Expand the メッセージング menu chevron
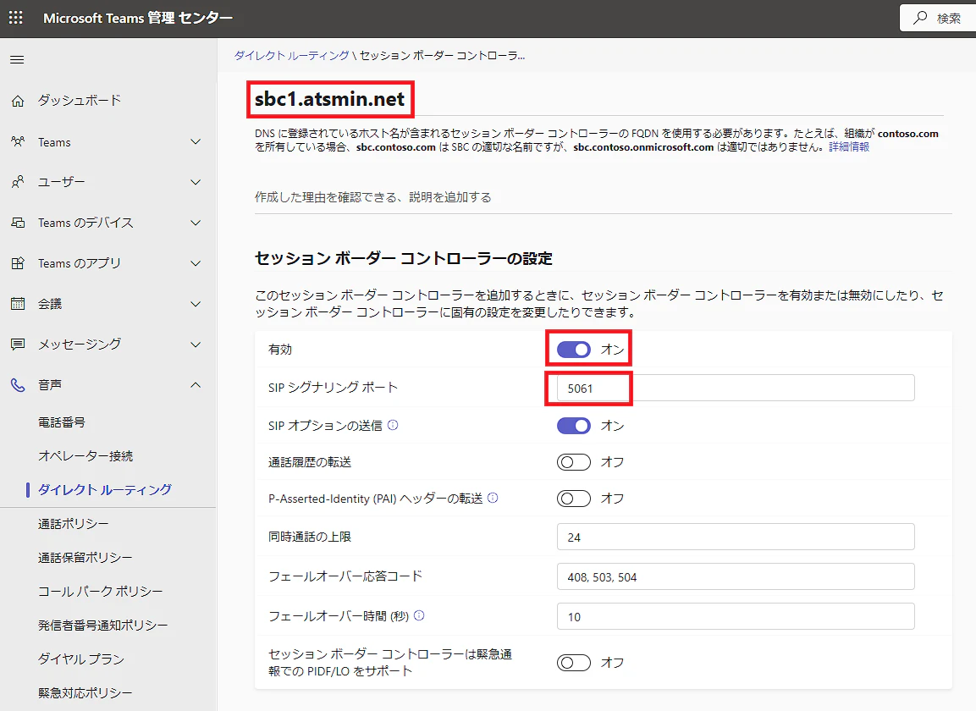 point(196,344)
